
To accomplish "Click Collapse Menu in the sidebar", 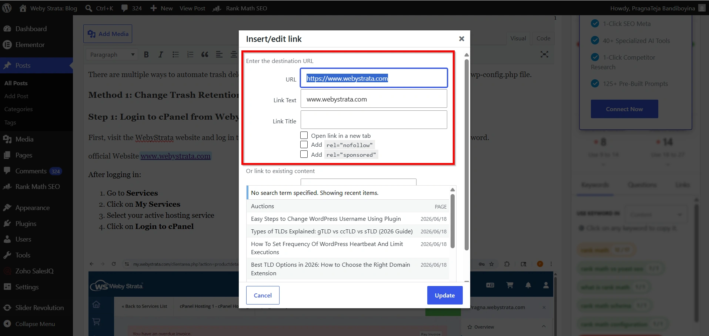I will click(x=35, y=324).
